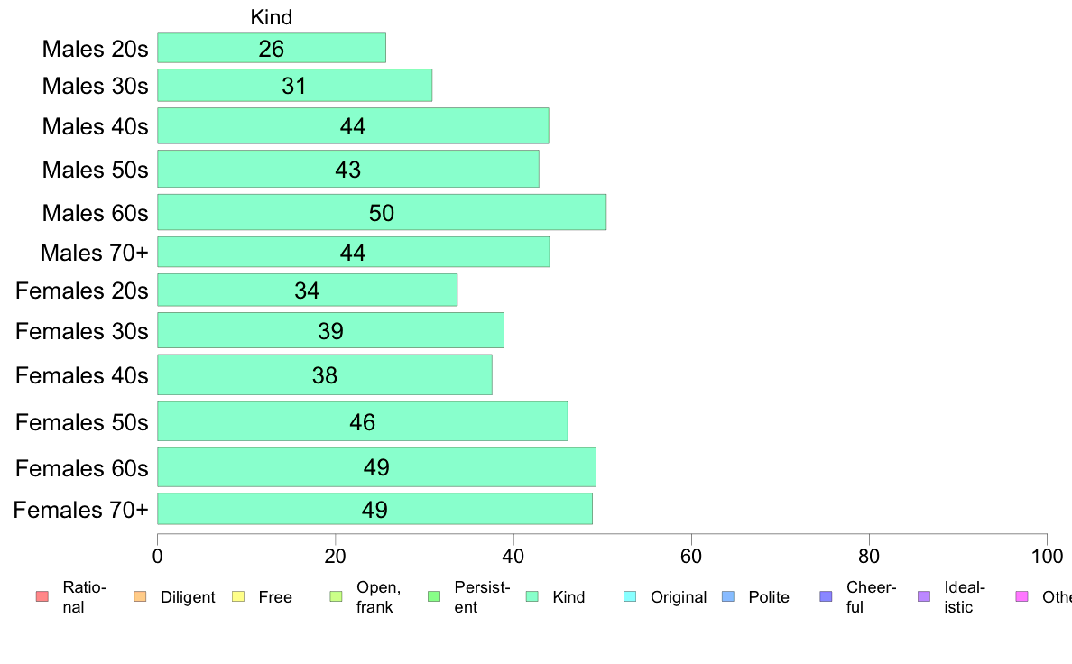Select the Polite legend text label

click(769, 597)
